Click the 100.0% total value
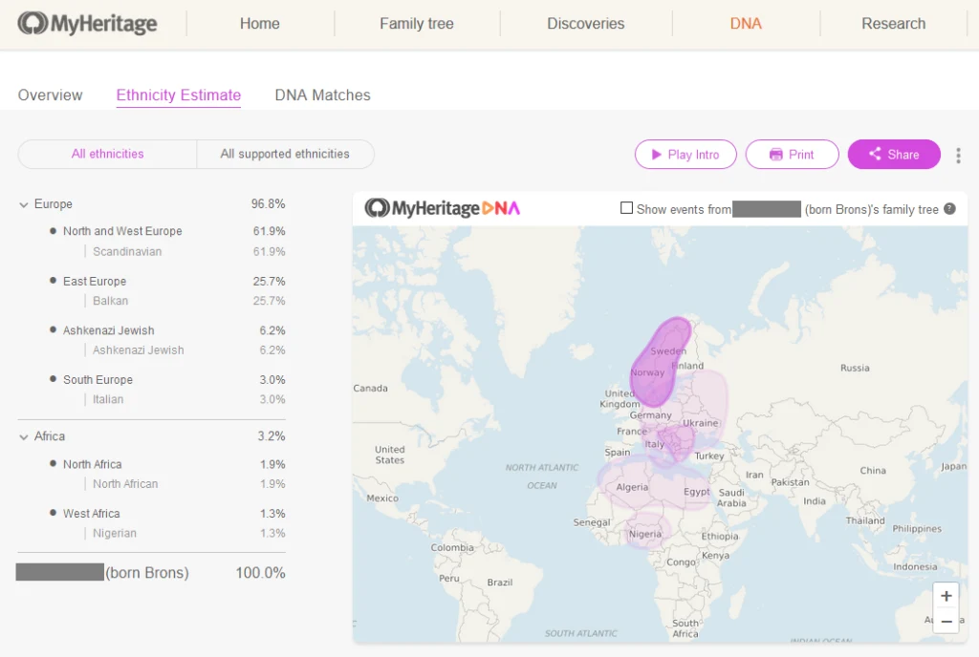979x657 pixels. 260,573
